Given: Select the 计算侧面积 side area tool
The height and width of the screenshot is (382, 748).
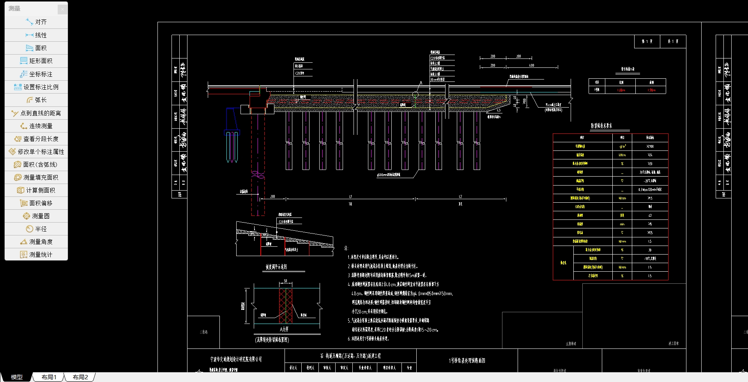Looking at the screenshot, I should point(36,190).
